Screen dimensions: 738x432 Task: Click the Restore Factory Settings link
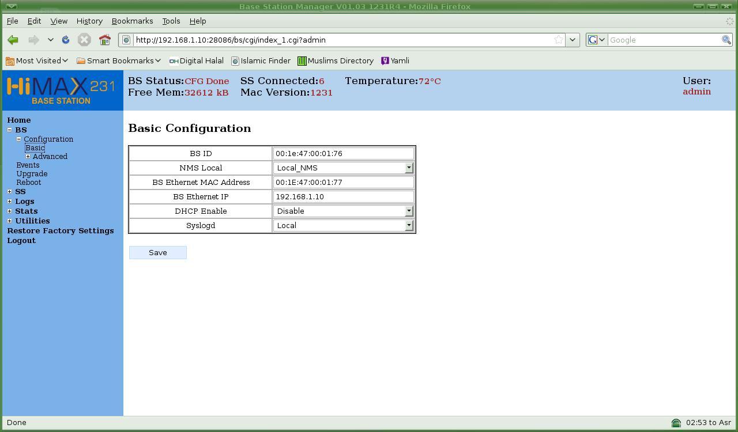point(60,230)
